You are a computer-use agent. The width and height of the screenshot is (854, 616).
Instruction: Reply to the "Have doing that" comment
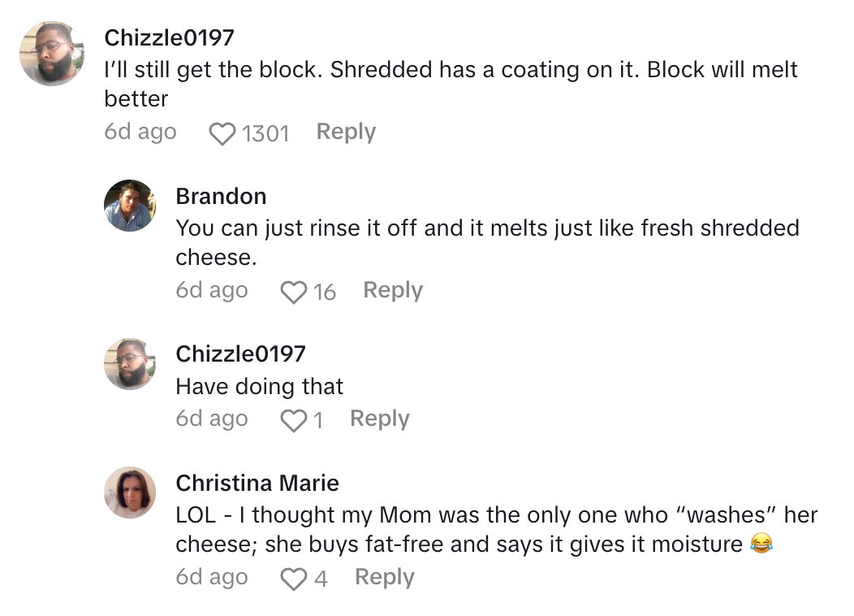click(380, 419)
